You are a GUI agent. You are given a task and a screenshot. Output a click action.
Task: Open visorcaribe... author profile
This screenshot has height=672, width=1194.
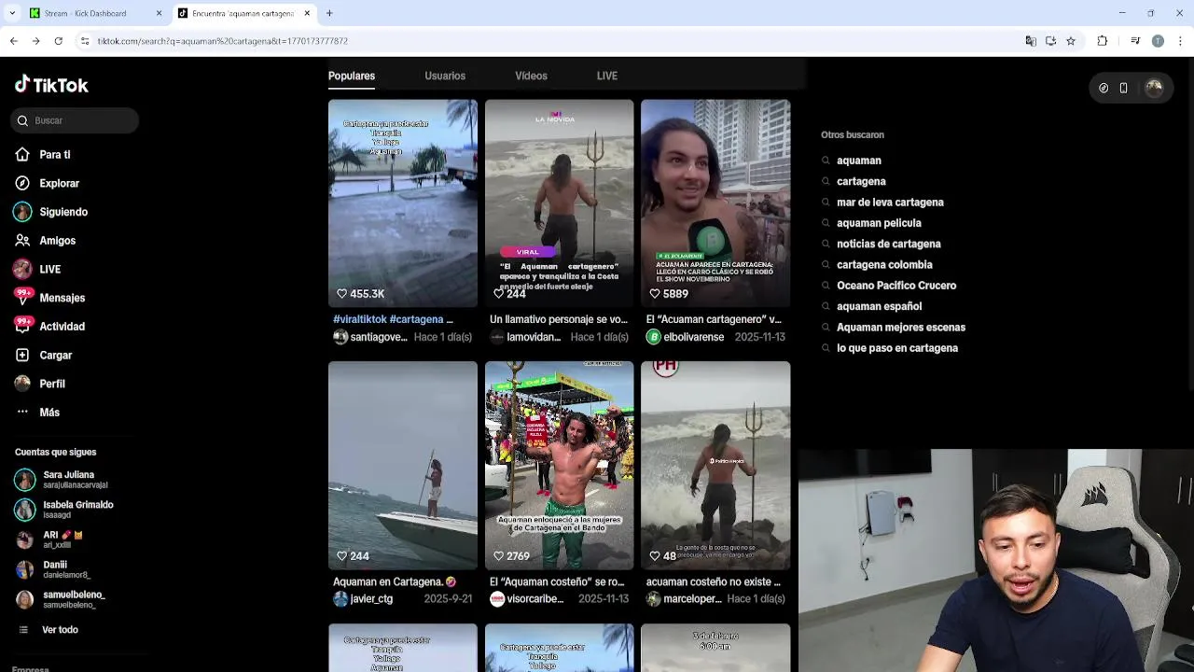[x=527, y=599]
